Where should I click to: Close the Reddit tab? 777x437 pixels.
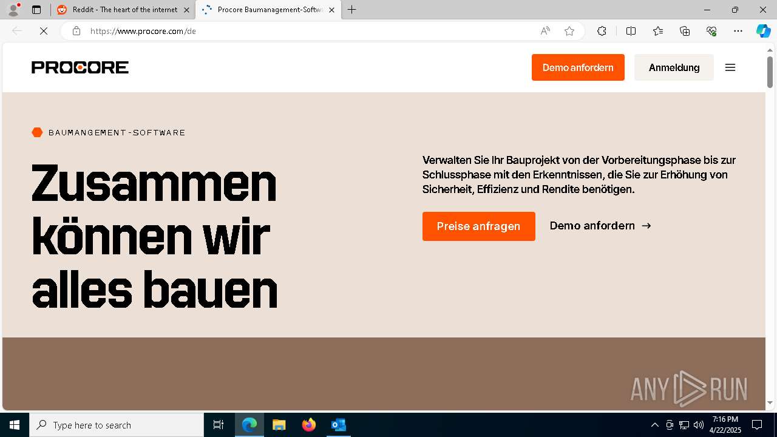[186, 10]
